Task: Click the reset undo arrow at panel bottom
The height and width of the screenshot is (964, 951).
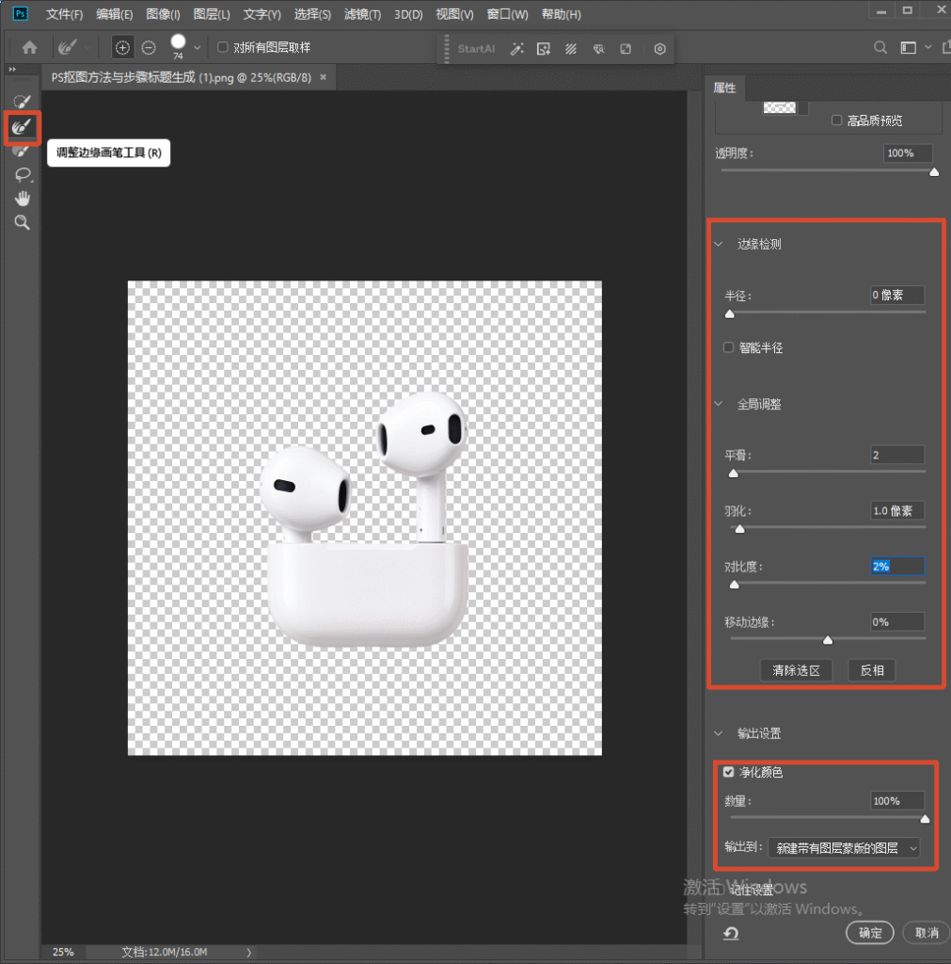Action: 731,933
